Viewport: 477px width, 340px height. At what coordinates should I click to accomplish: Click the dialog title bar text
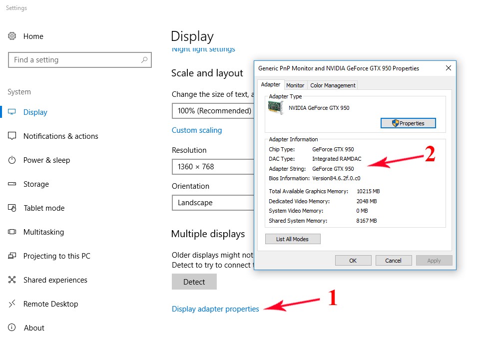pos(339,68)
